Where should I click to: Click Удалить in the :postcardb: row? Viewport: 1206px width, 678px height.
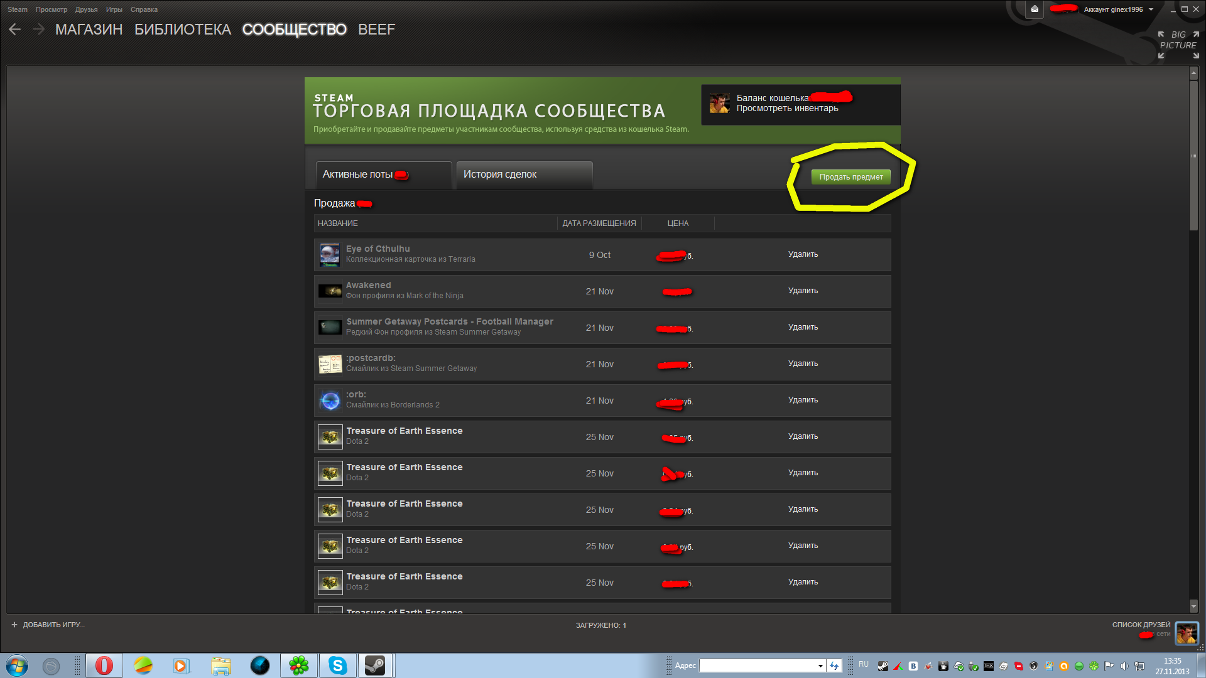click(x=803, y=363)
